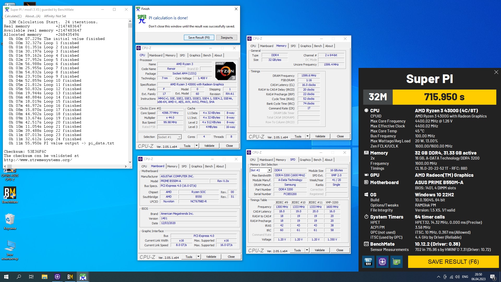The width and height of the screenshot is (501, 282).
Task: Click the DRAM Frequency value in CPU-Z Memory
Action: [309, 75]
